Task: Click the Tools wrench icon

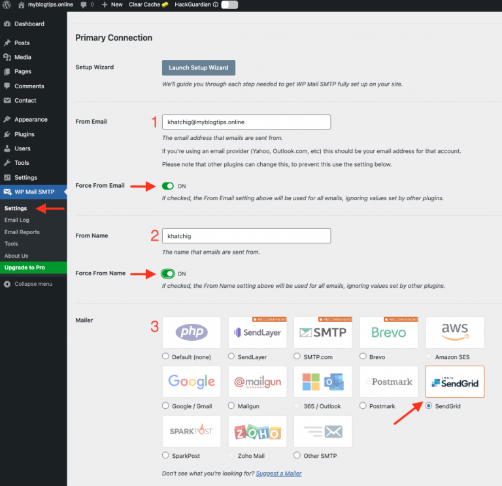Action: [7, 163]
